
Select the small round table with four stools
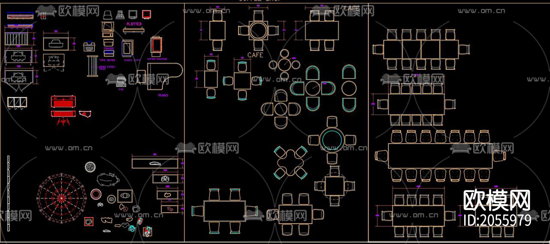(284, 65)
